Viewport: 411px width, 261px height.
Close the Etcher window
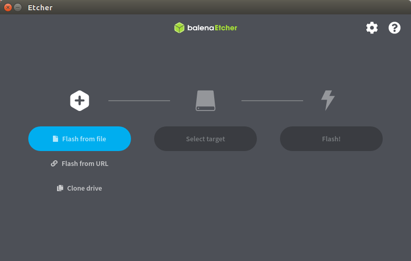pyautogui.click(x=8, y=7)
